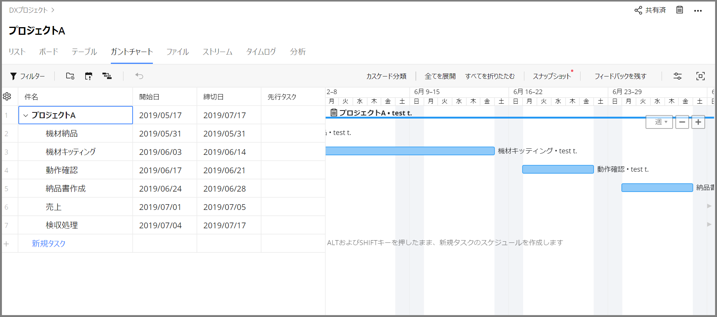This screenshot has height=317, width=717.
Task: Click the 6月 9–15 week header
Action: point(427,92)
